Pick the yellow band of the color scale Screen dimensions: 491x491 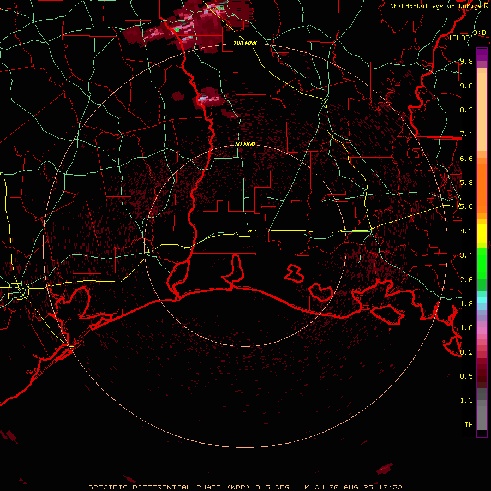tap(482, 233)
